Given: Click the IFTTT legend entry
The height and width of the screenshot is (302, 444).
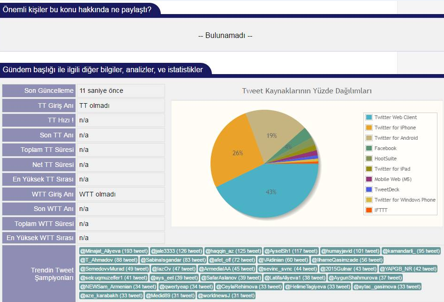Looking at the screenshot, I should [x=381, y=210].
